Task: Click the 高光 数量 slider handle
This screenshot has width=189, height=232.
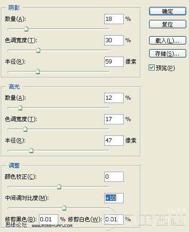Action: [x=20, y=108]
